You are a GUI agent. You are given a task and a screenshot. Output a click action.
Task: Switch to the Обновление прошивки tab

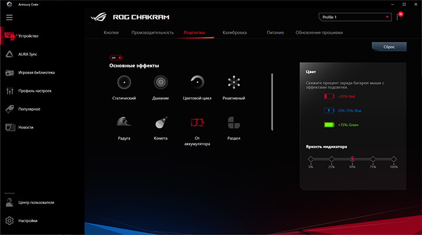[319, 33]
